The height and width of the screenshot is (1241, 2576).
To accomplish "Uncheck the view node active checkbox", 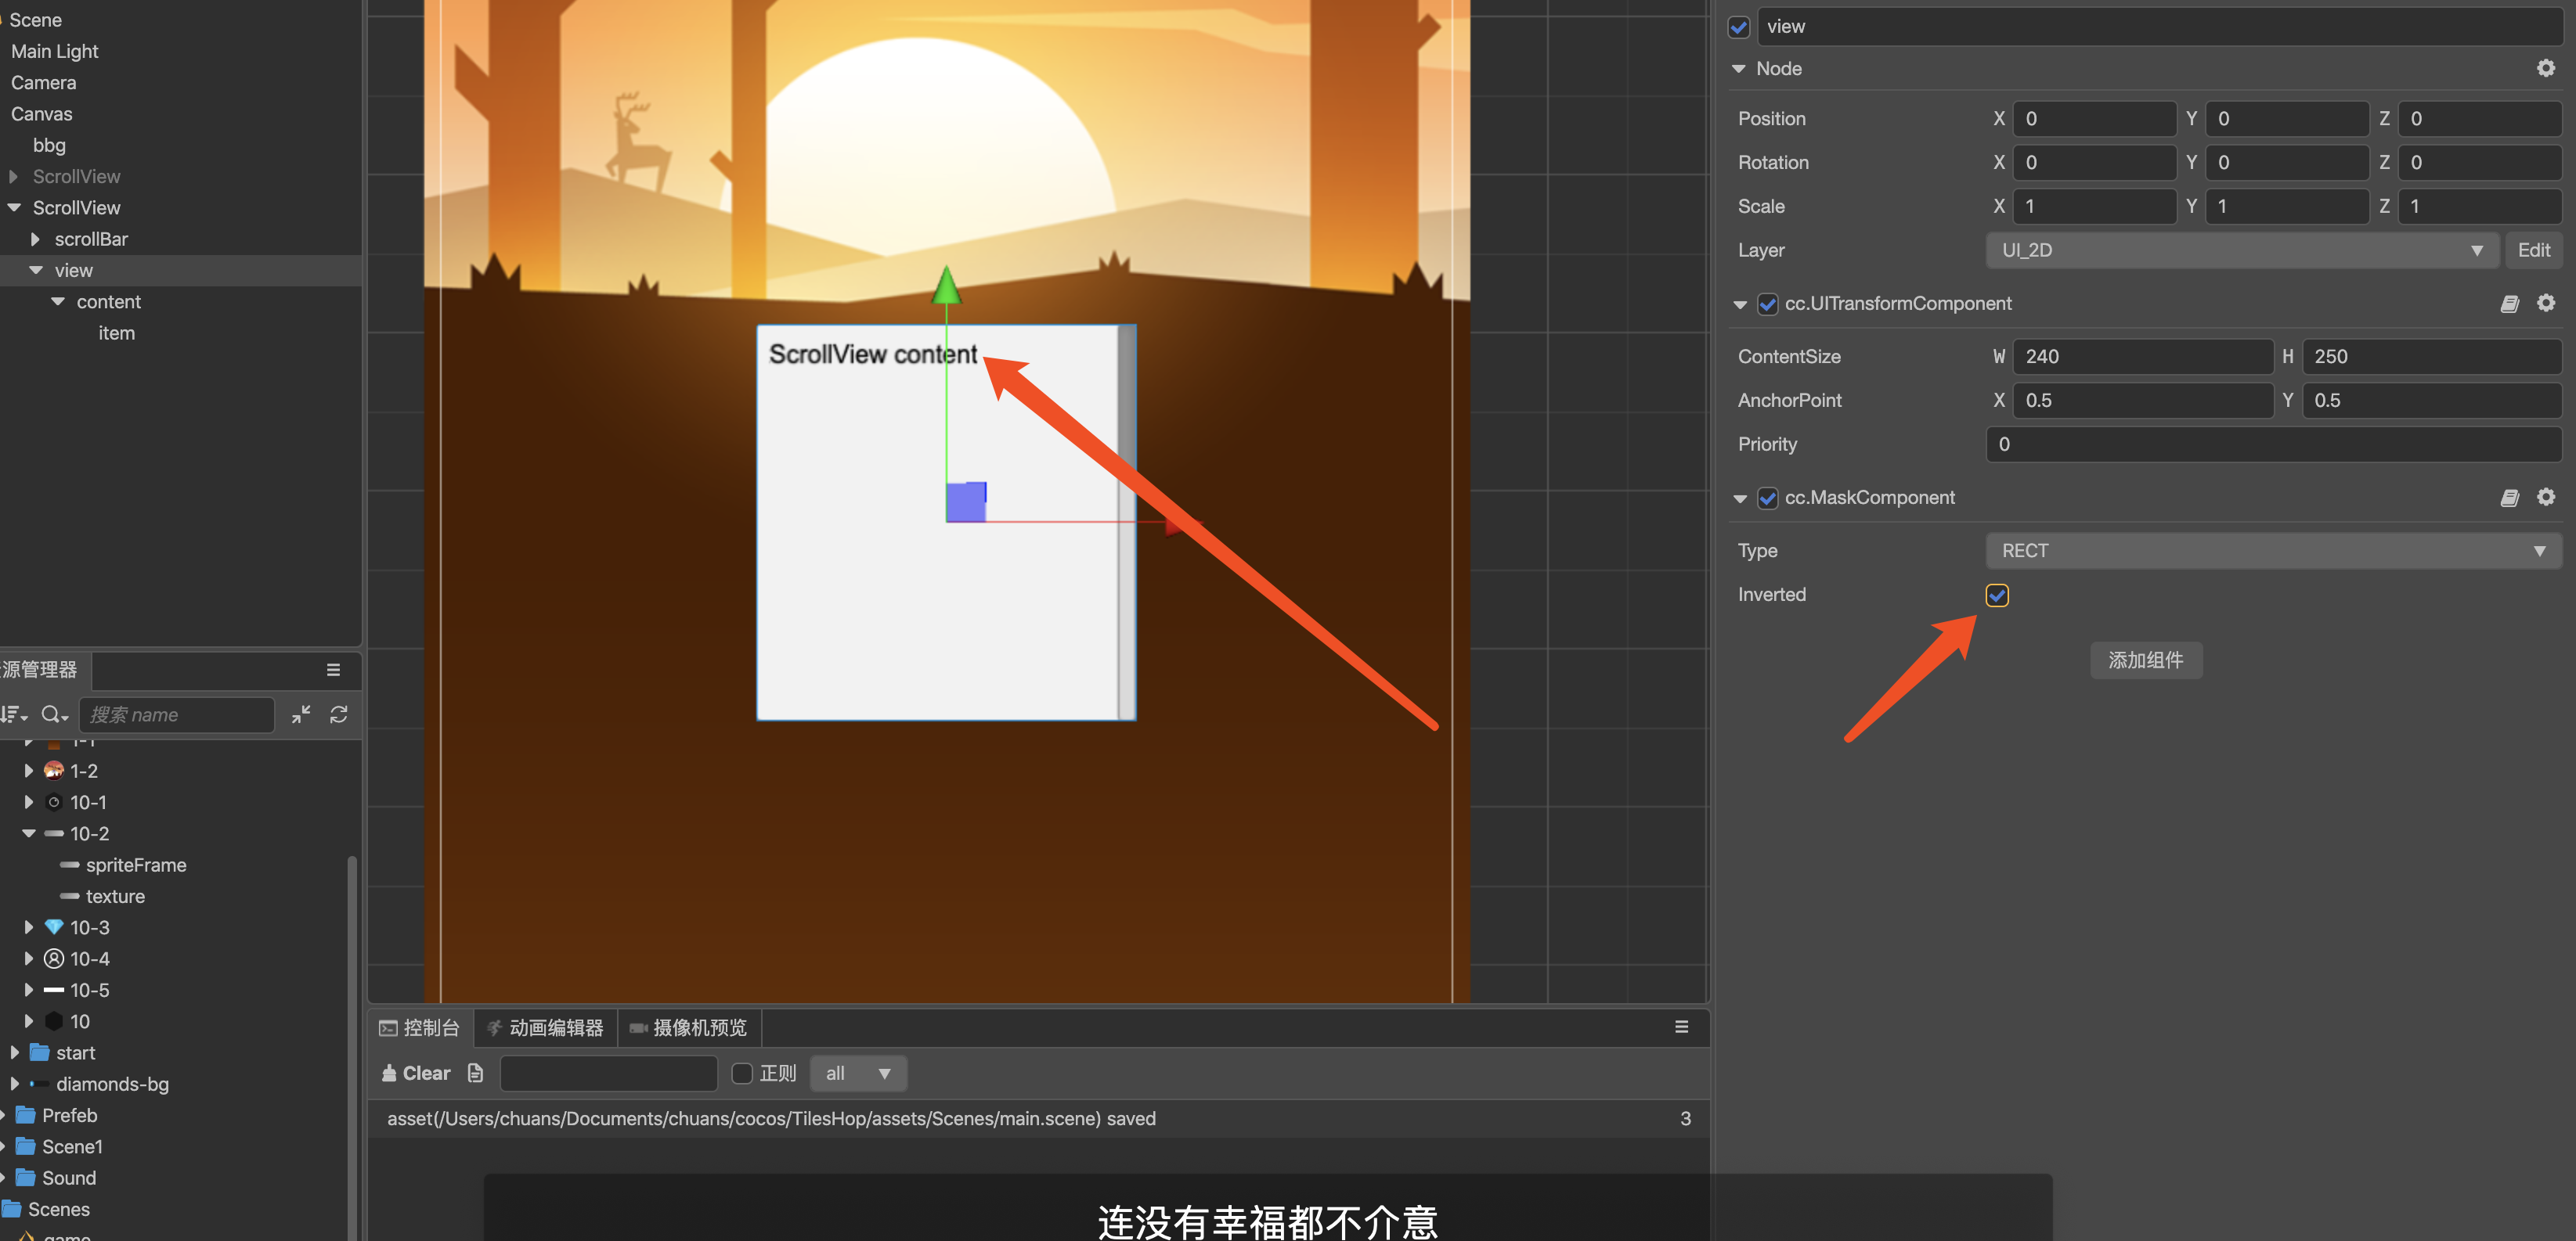I will point(1739,27).
